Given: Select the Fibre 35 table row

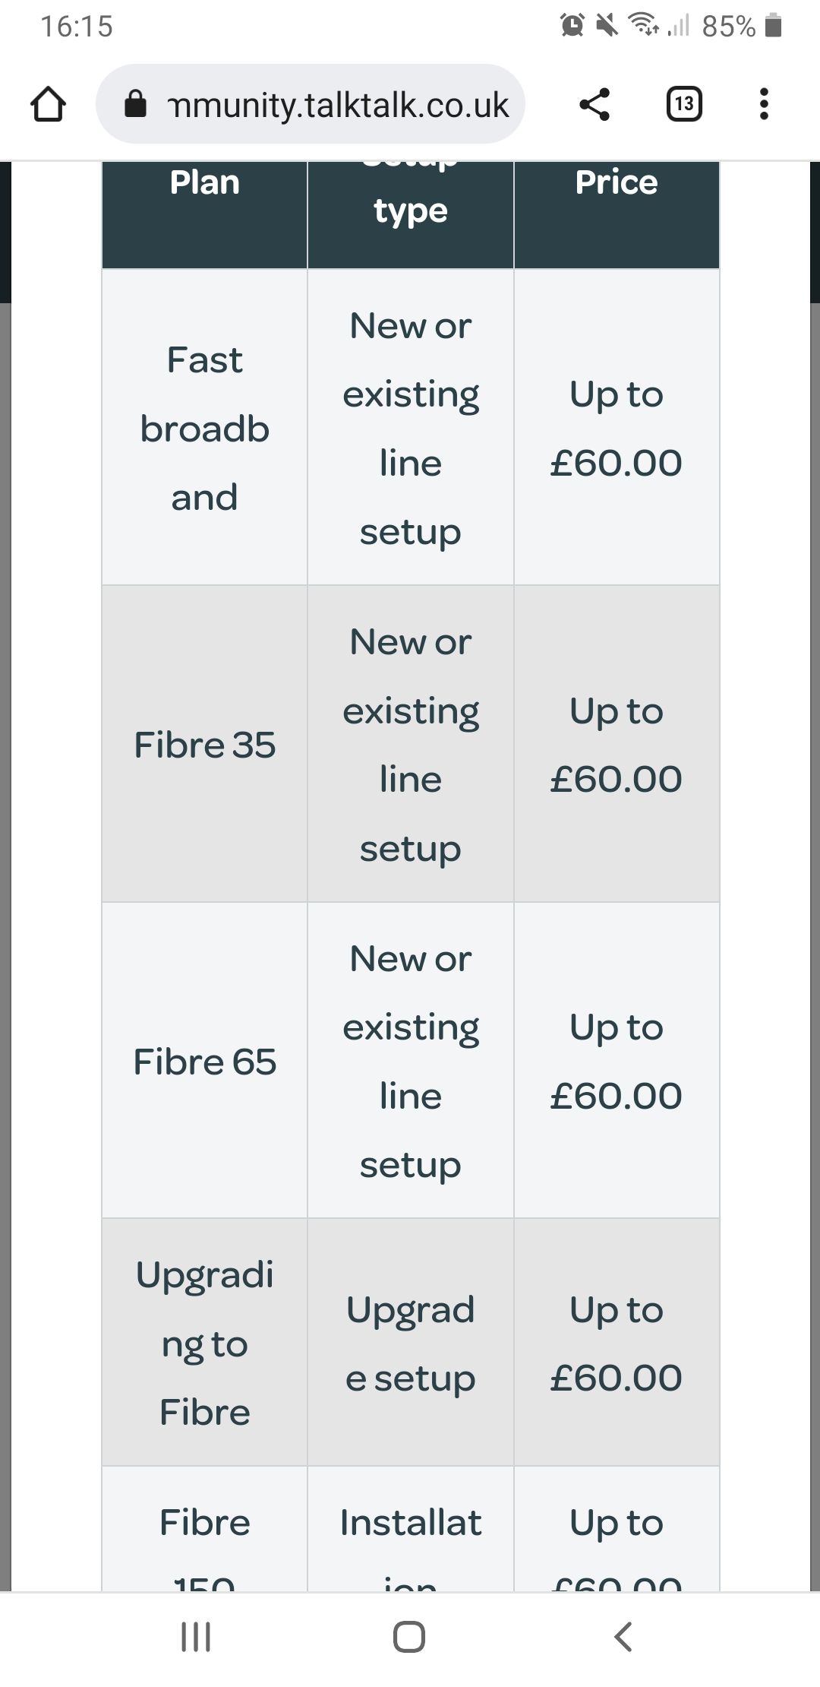Looking at the screenshot, I should [203, 745].
